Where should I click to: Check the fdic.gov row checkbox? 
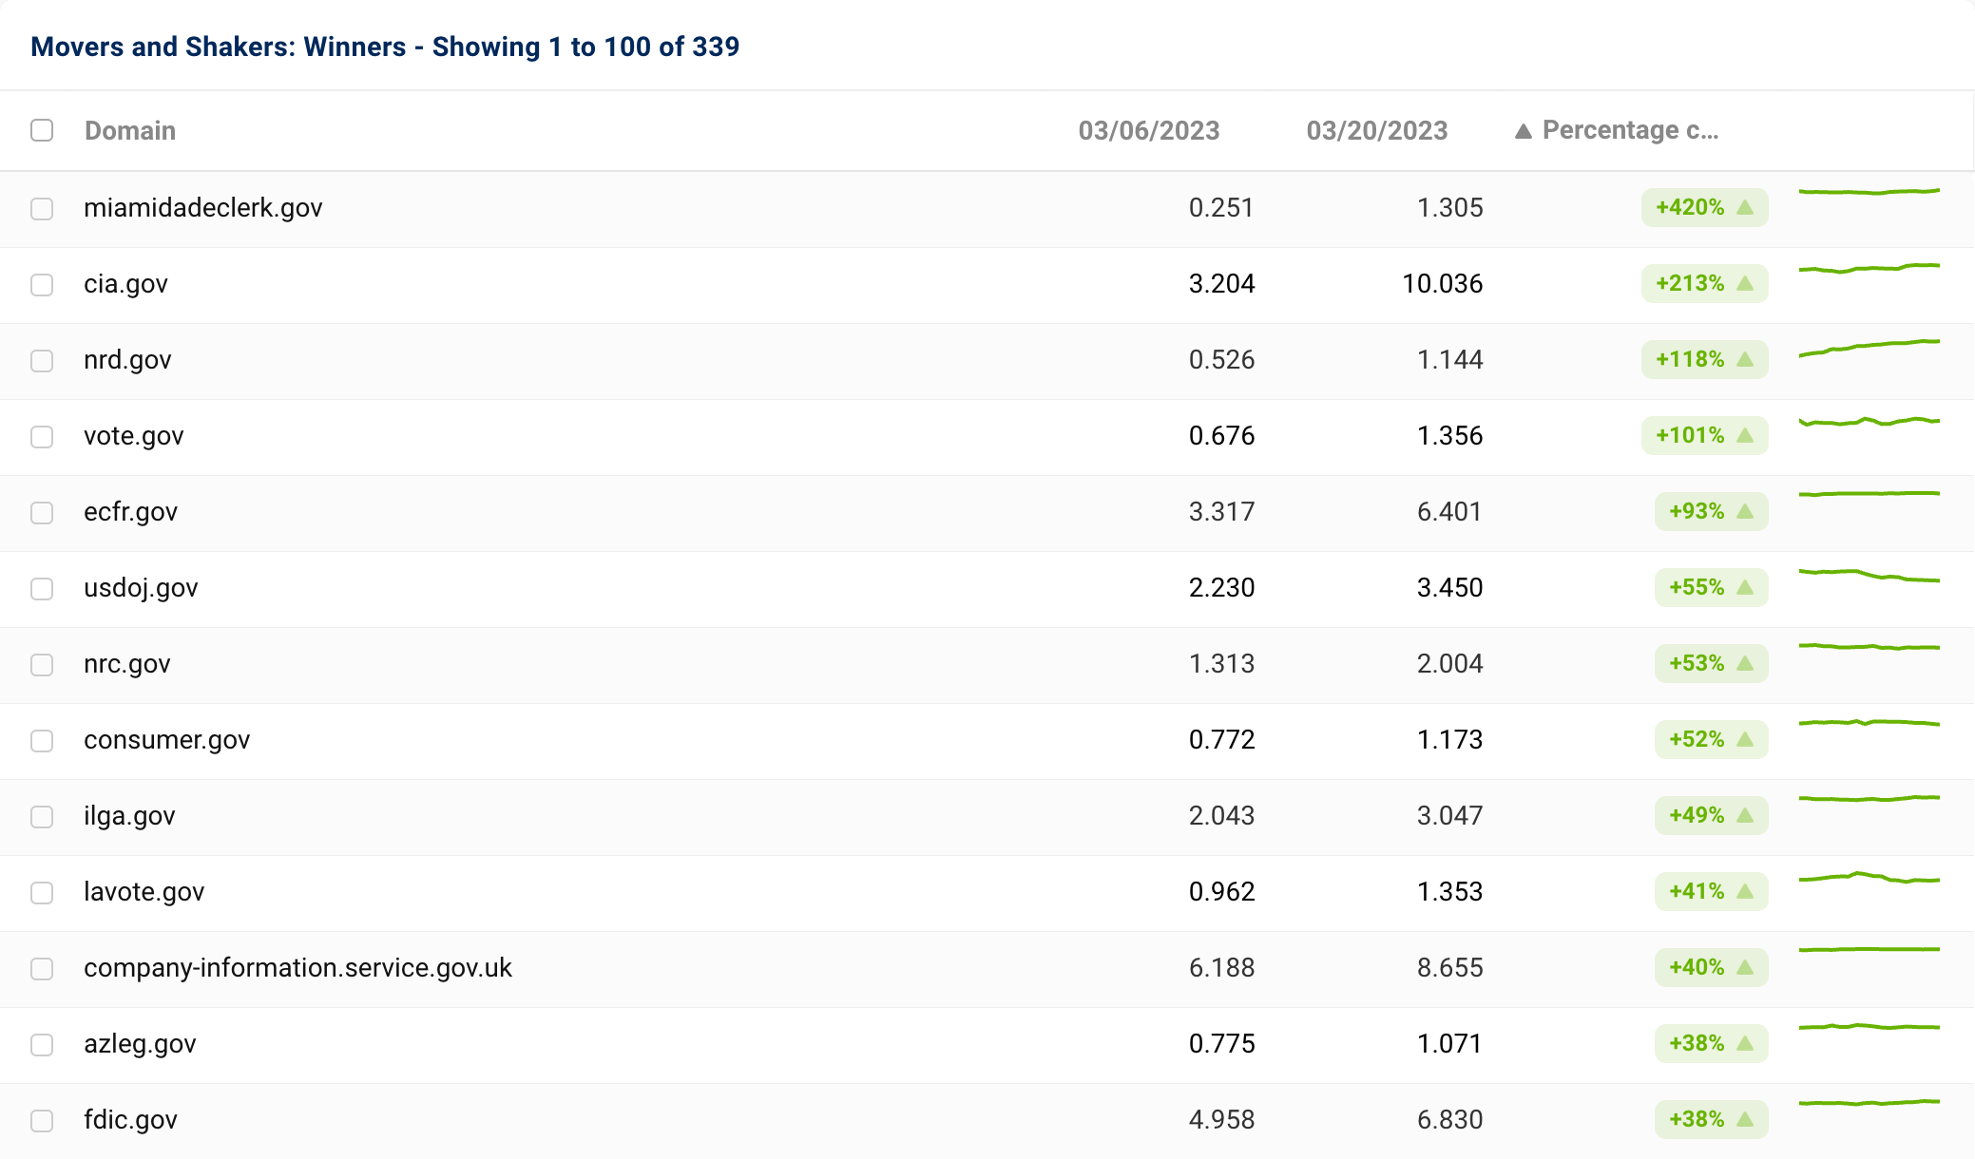click(x=42, y=1120)
